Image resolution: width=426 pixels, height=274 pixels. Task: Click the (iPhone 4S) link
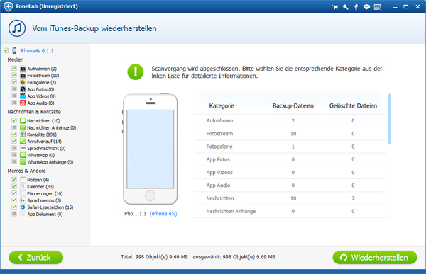tap(163, 214)
